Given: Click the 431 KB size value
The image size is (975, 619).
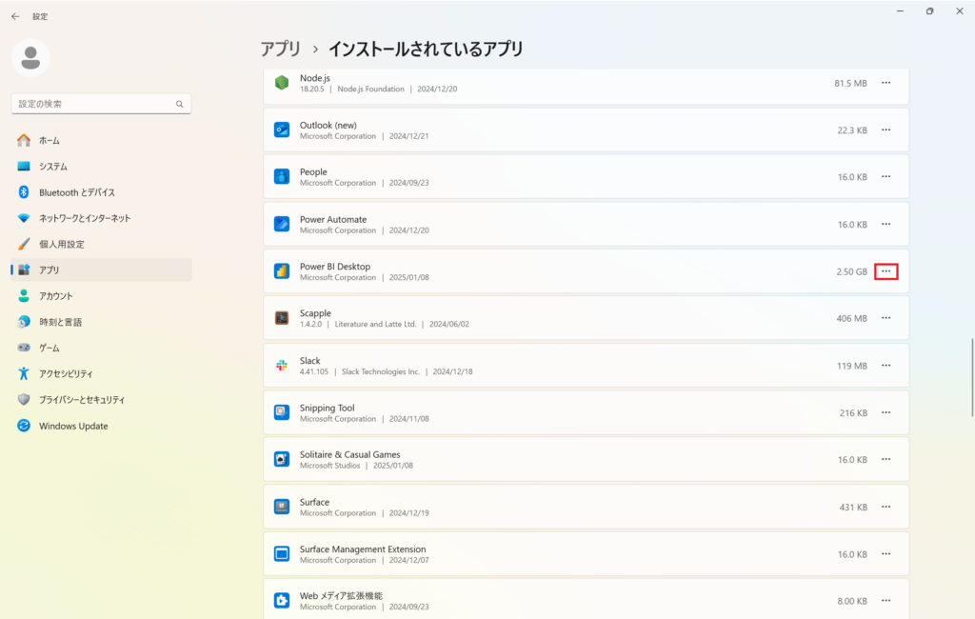Looking at the screenshot, I should click(x=853, y=507).
